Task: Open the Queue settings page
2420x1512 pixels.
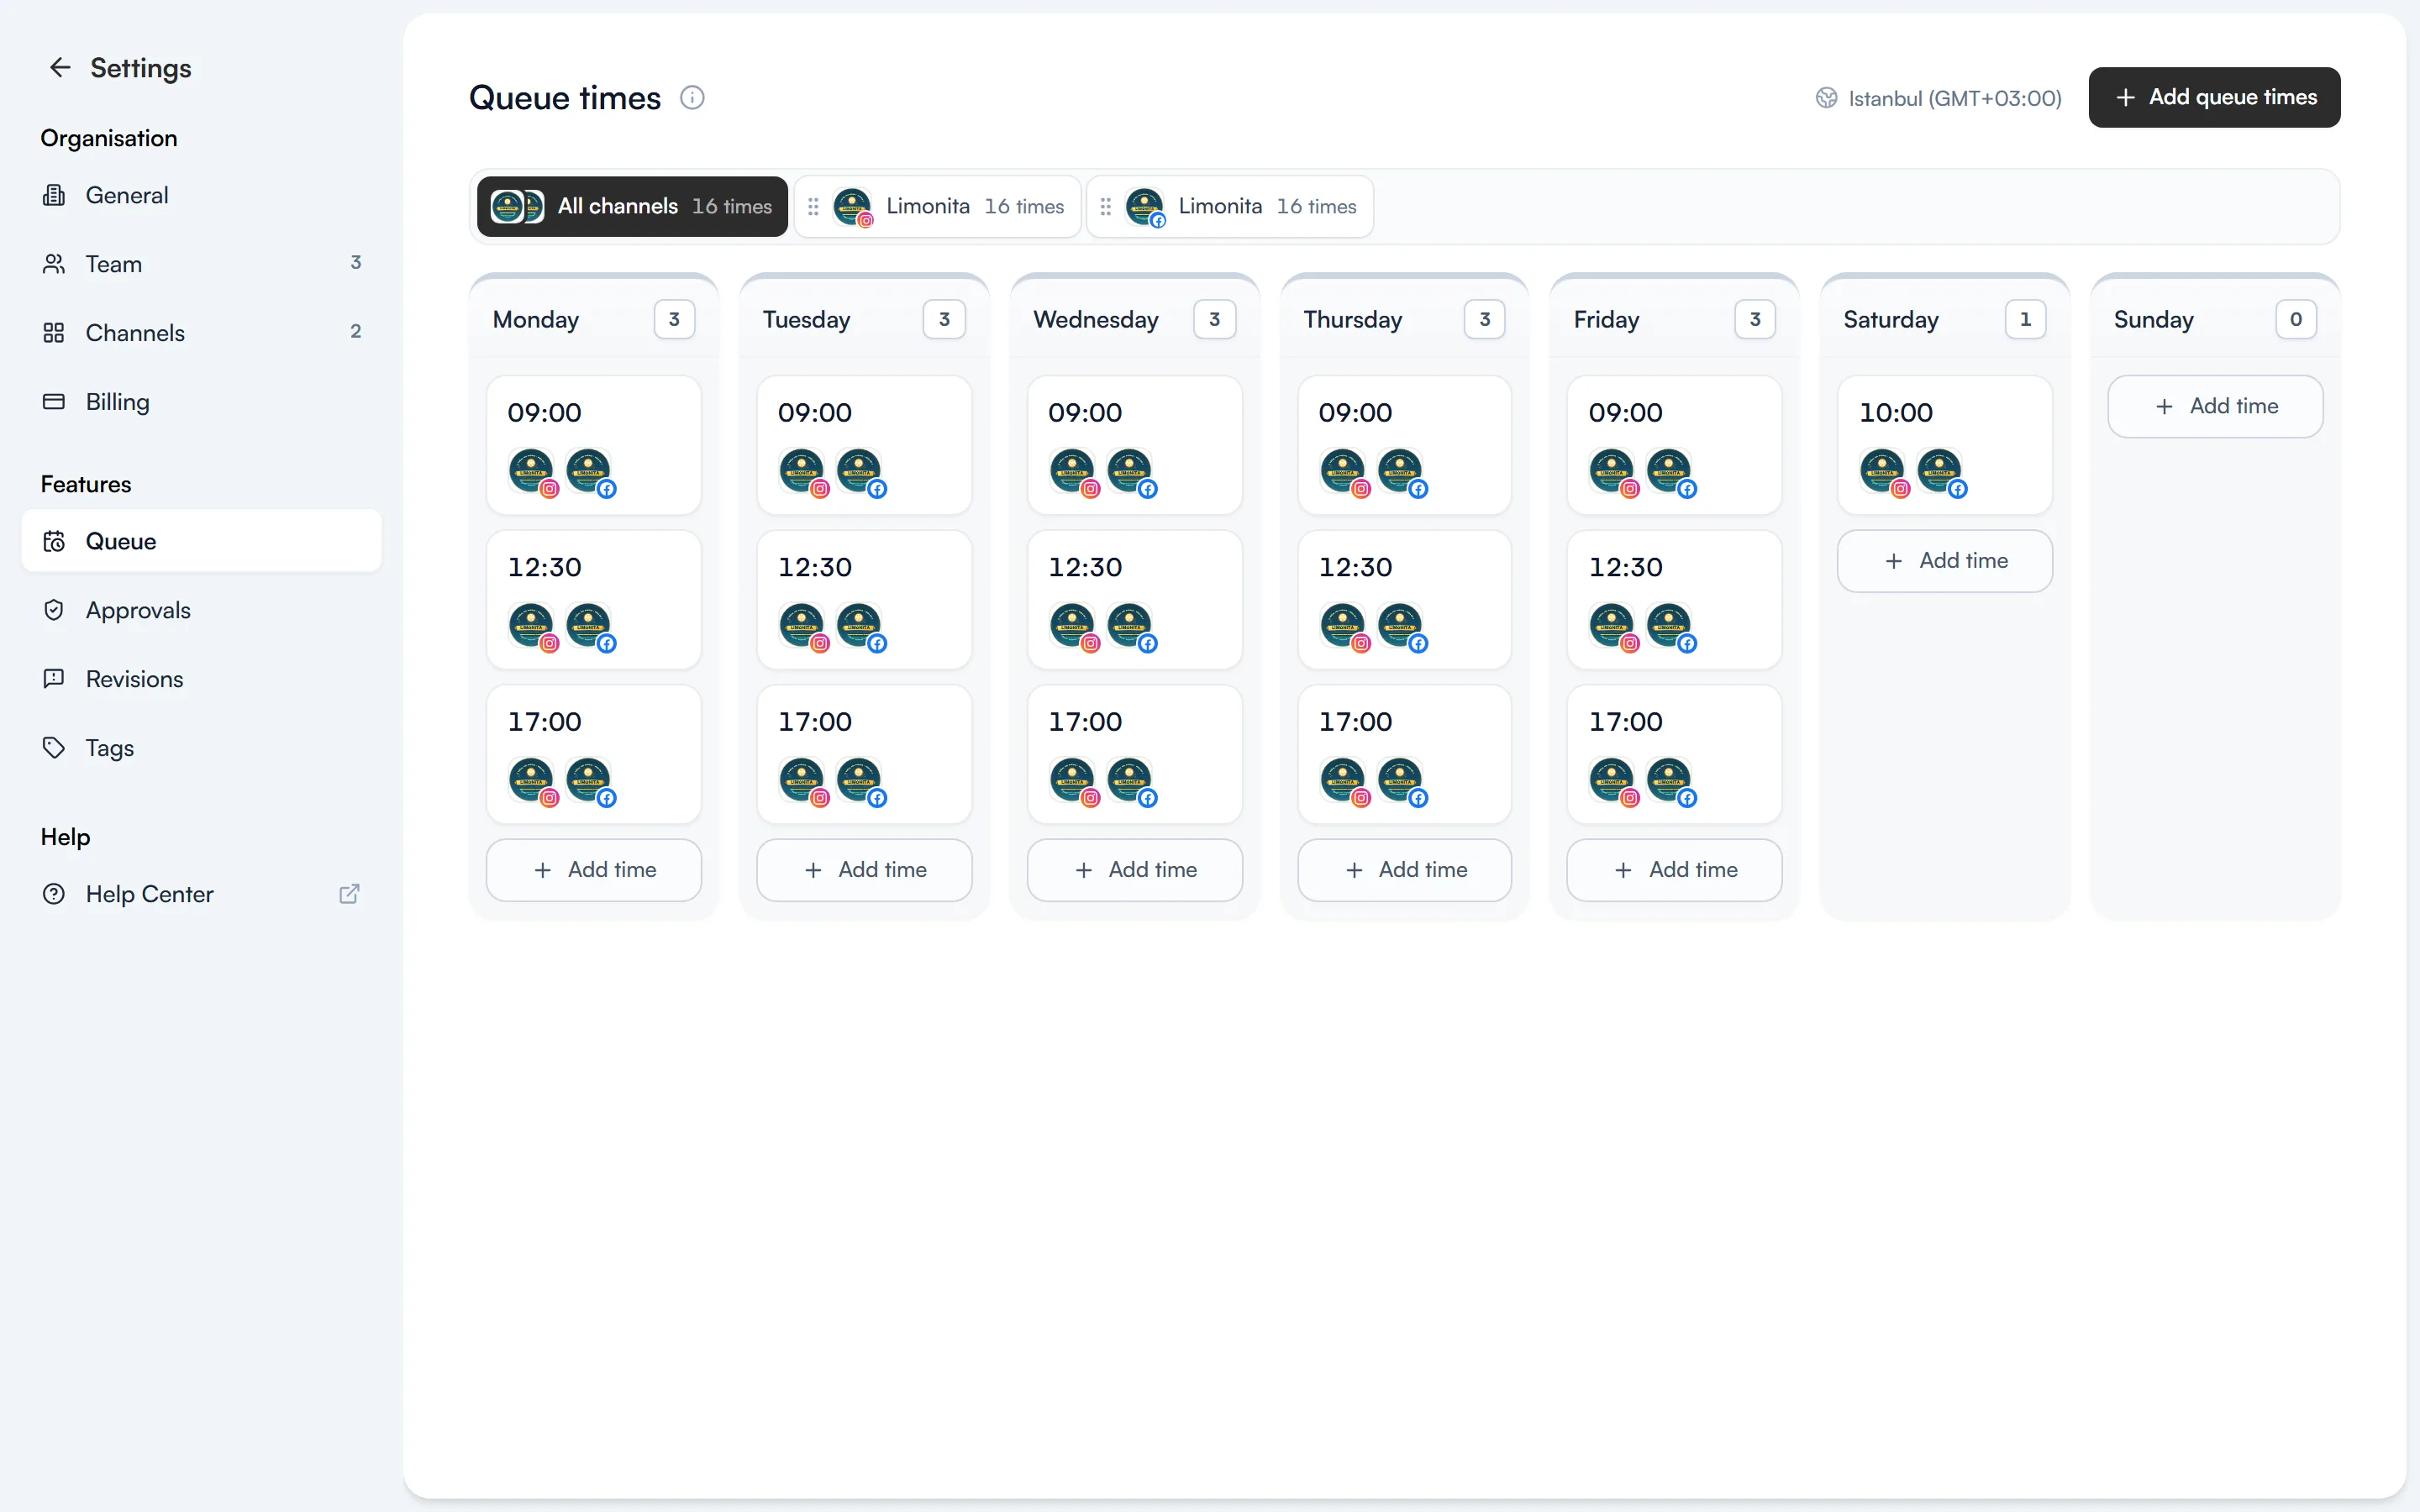Action: (201, 541)
